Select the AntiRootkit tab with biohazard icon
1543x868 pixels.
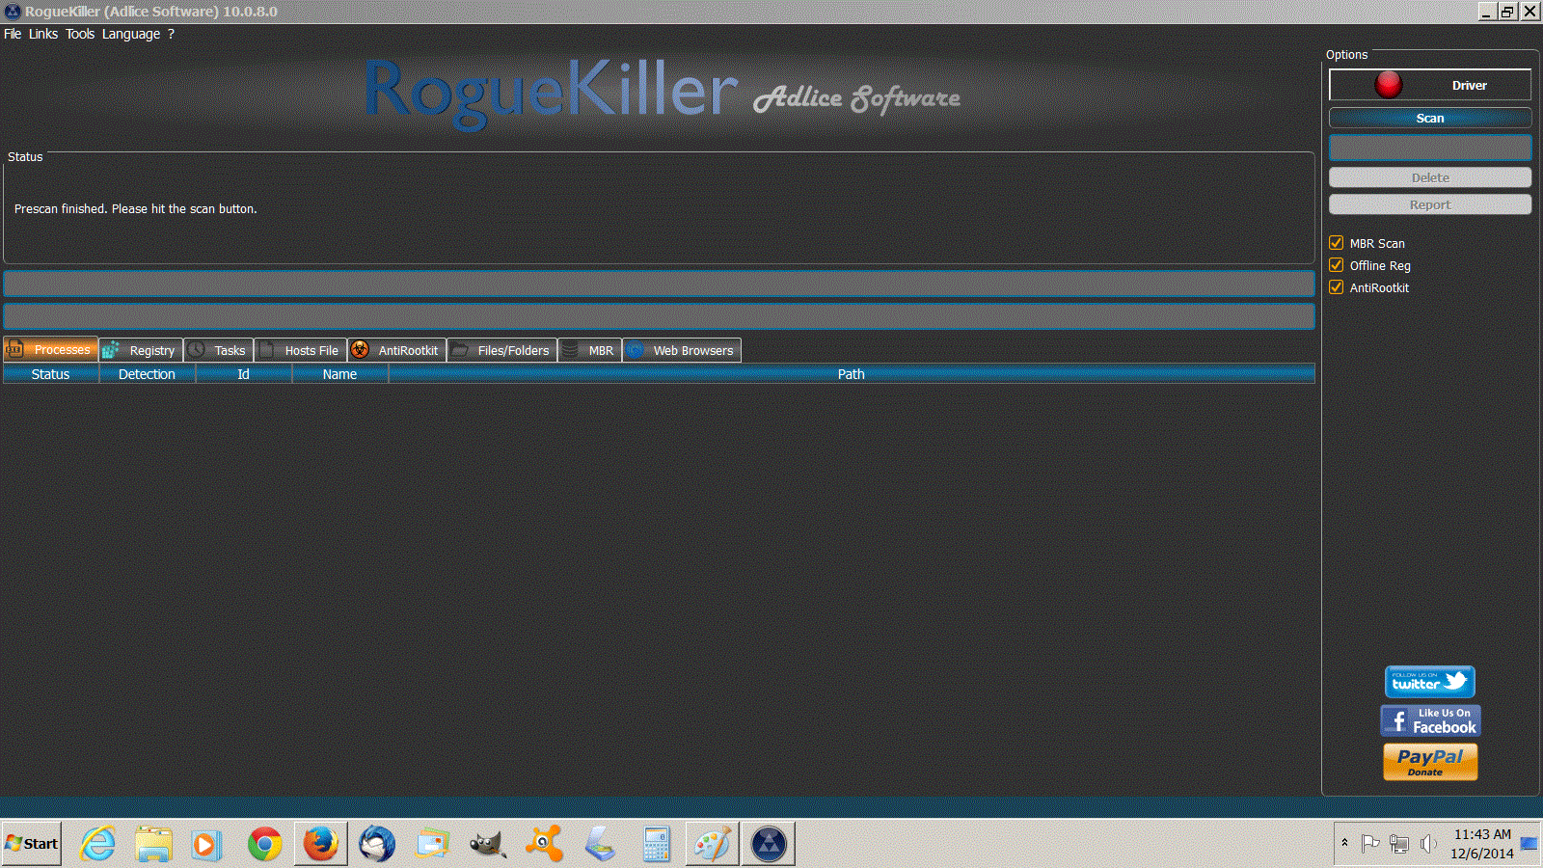[397, 350]
